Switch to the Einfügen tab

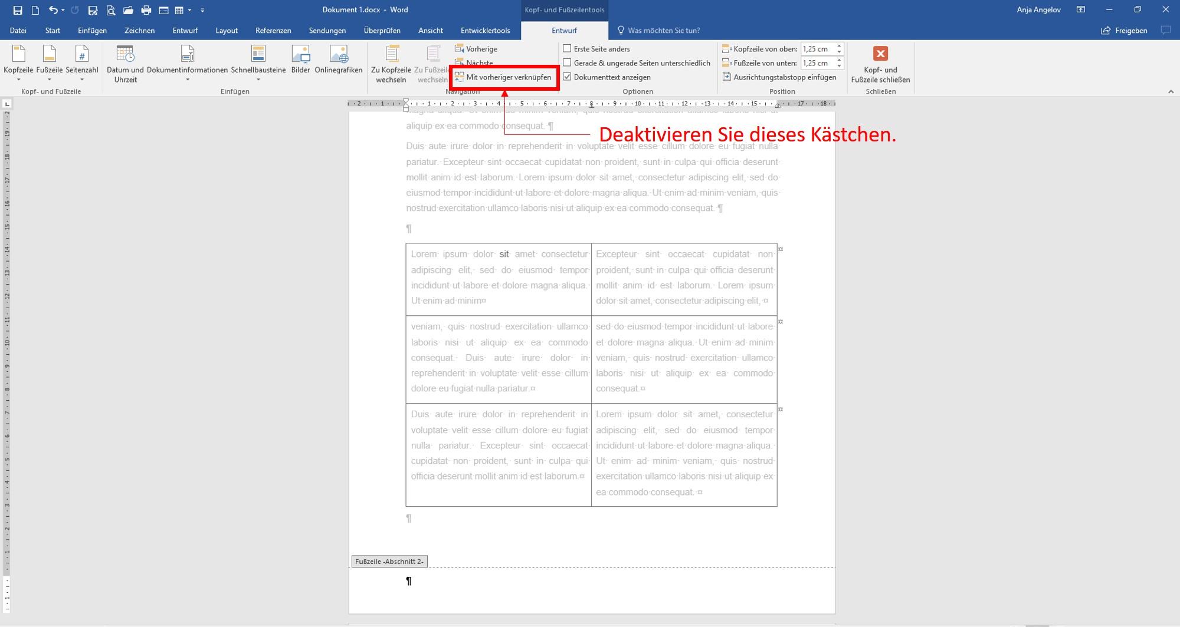coord(93,31)
